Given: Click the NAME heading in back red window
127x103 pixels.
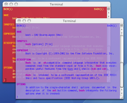Looking at the screenshot, I should coord(6,15).
